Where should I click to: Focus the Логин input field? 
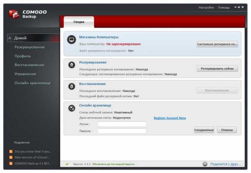click(x=122, y=124)
